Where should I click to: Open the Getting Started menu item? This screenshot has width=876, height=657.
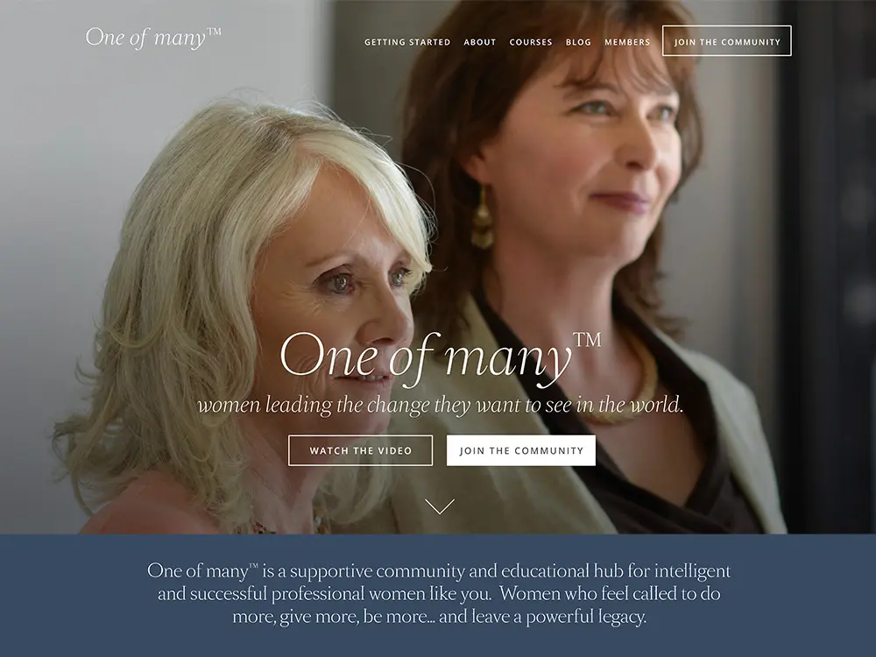click(x=407, y=42)
